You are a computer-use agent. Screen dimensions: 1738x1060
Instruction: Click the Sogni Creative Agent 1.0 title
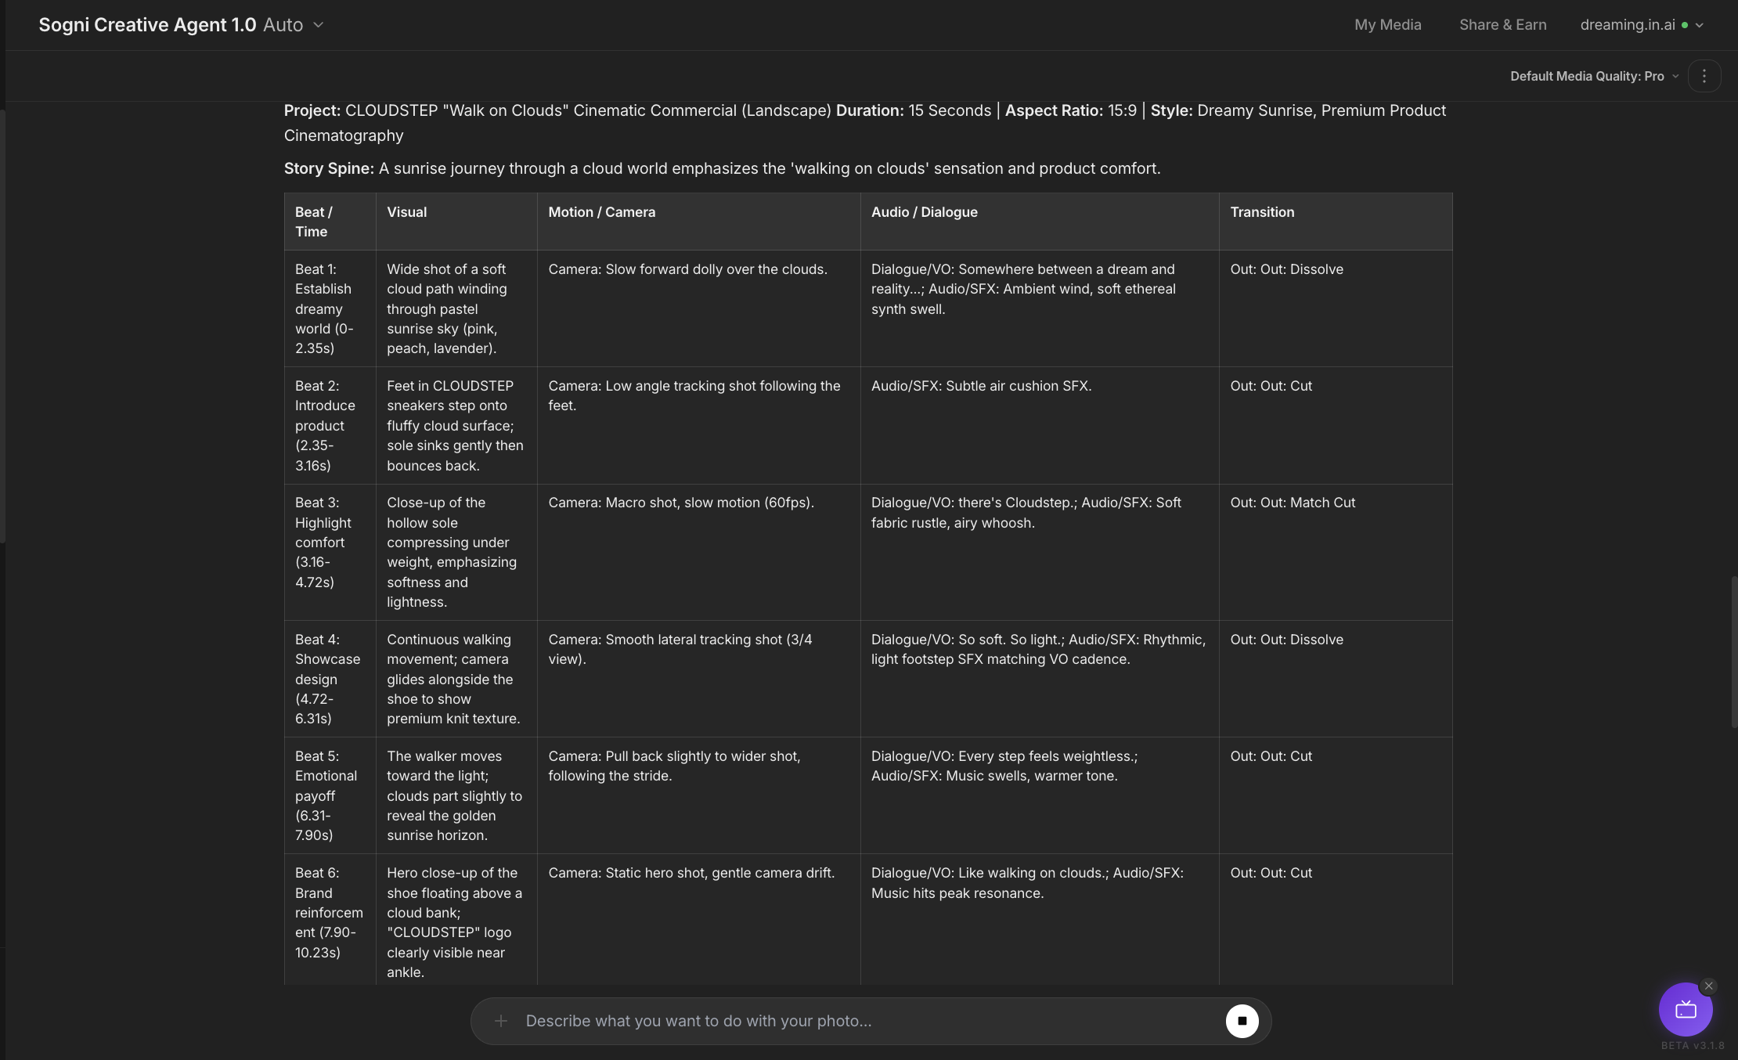(147, 25)
